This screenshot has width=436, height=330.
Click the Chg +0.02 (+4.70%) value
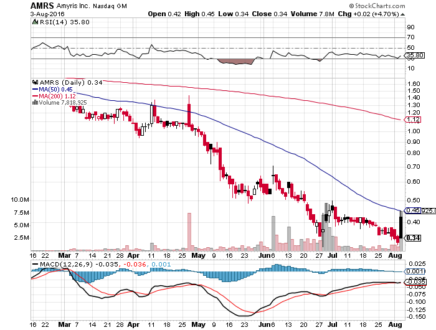(369, 14)
